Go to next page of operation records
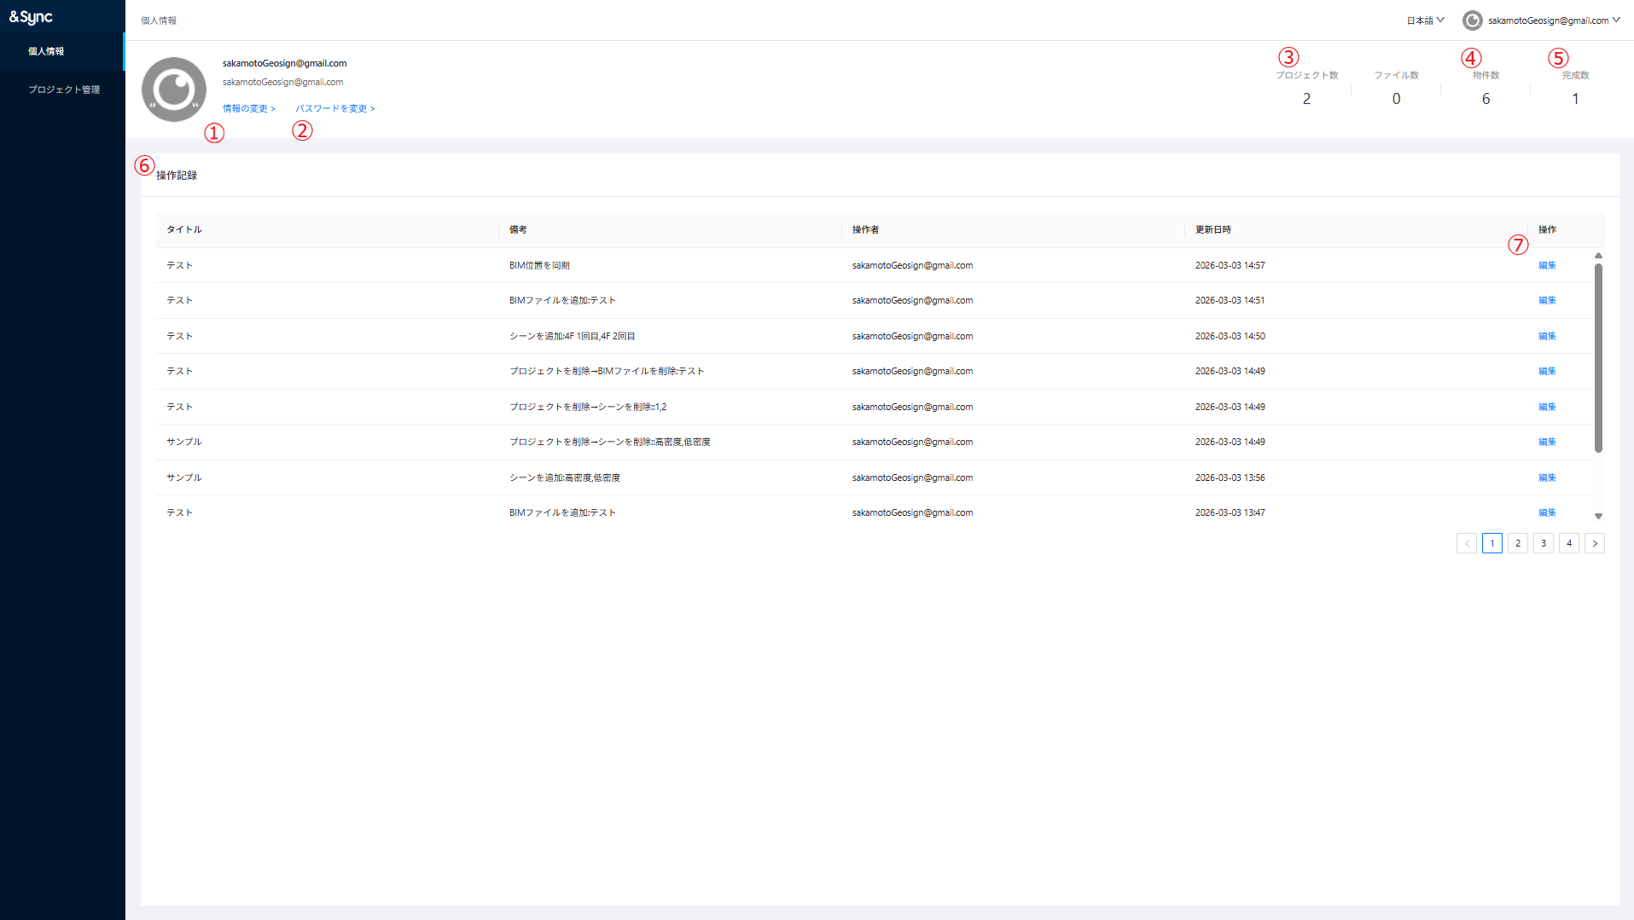 (x=1594, y=543)
